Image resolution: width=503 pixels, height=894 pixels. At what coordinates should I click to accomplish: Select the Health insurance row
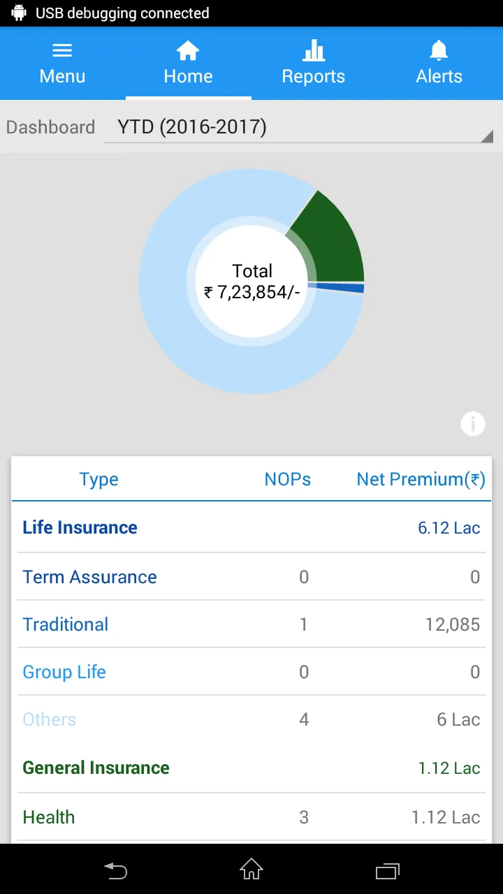[251, 817]
